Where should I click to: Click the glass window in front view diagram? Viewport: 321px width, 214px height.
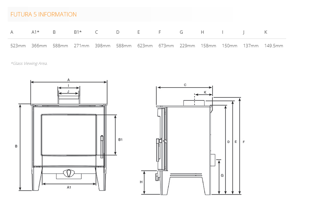[69, 135]
